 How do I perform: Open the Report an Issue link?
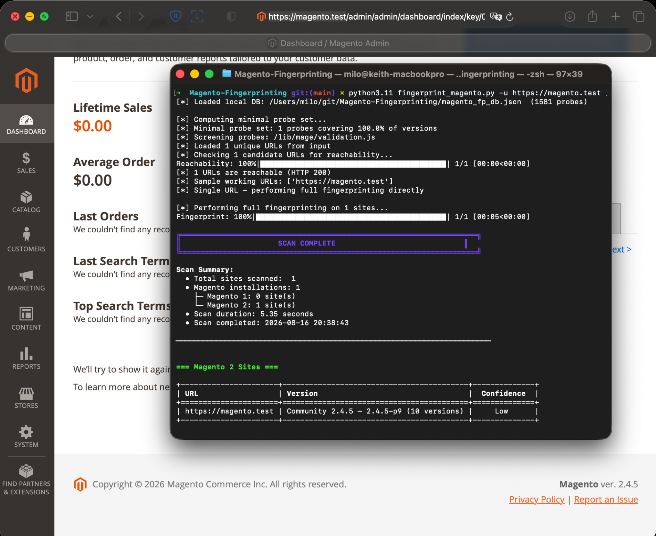tap(606, 500)
